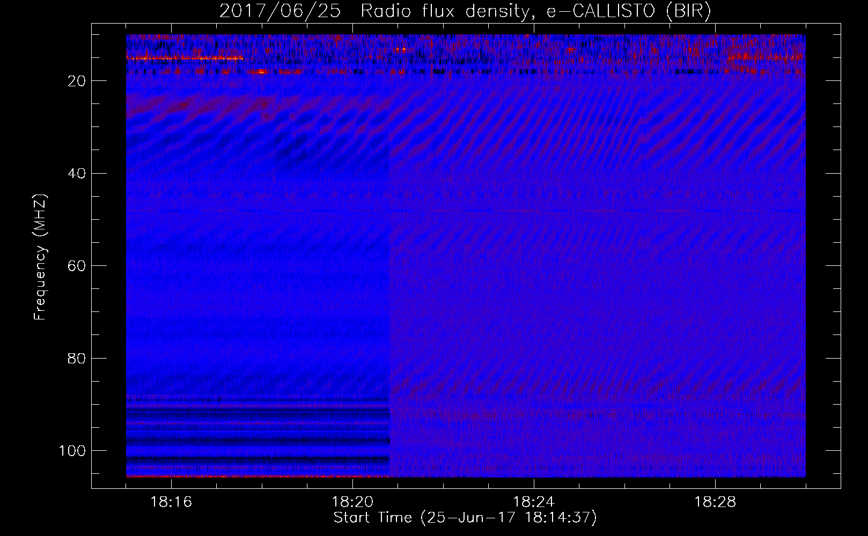
Task: Select the 18:16 time tick label
Action: [171, 502]
